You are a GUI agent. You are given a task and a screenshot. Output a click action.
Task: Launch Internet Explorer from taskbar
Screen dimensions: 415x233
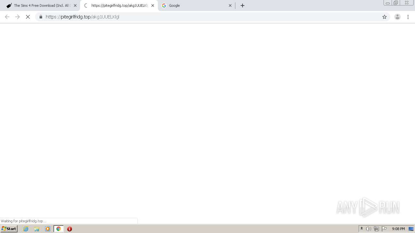(26, 229)
